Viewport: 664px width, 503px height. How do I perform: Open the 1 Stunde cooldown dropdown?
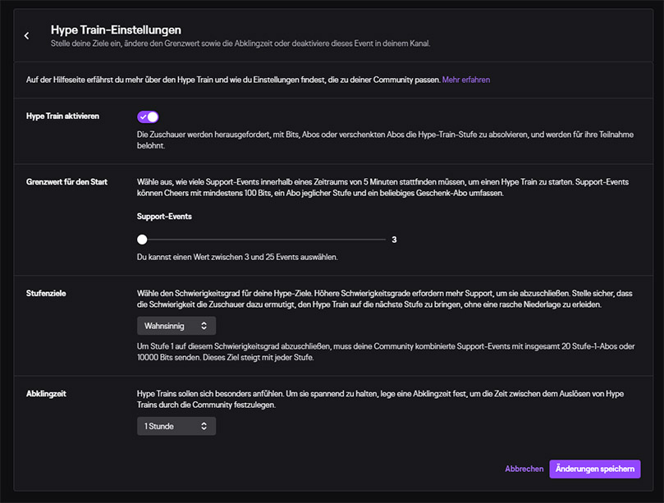(176, 426)
